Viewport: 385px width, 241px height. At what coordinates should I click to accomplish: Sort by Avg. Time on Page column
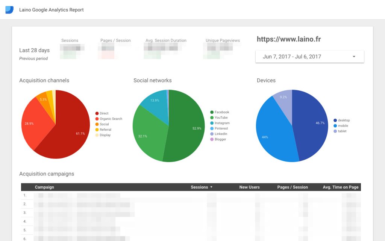pos(341,187)
